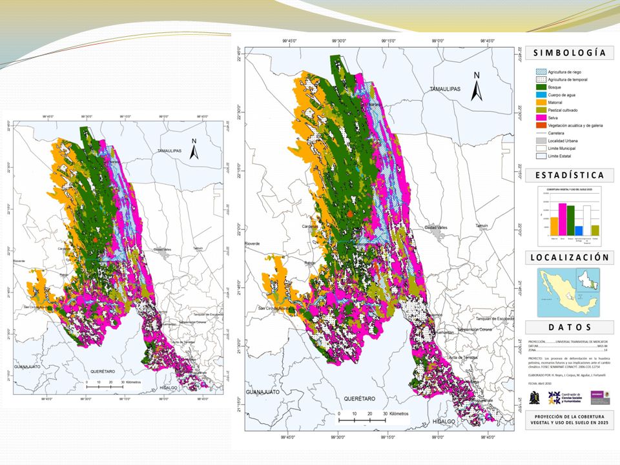Select the Agricultura de temporal dotted swatch
The height and width of the screenshot is (465, 620).
click(541, 79)
